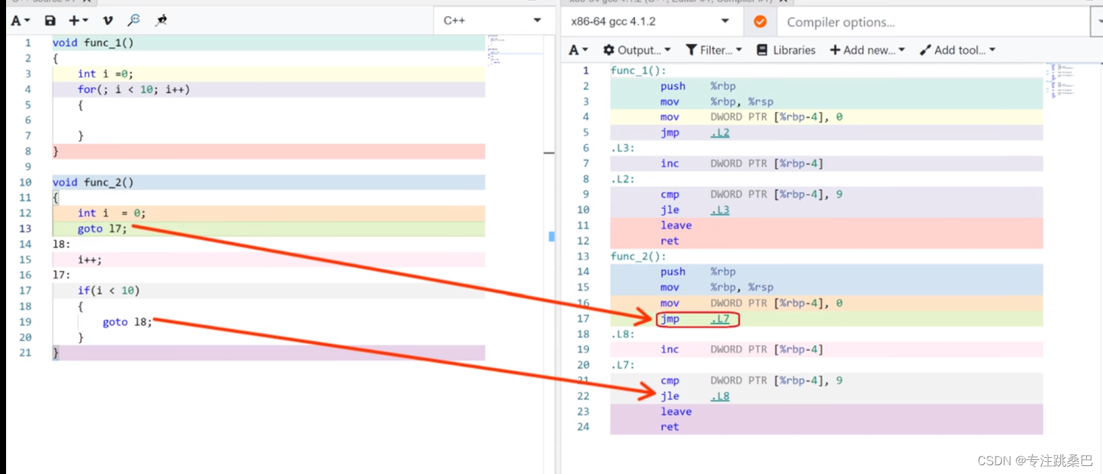The image size is (1103, 474).
Task: Open the Filter dropdown menu
Action: [x=714, y=50]
